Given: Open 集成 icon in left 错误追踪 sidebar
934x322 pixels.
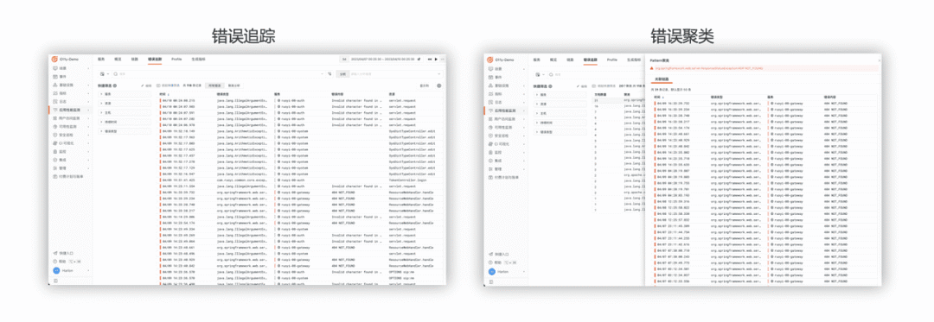Looking at the screenshot, I should pyautogui.click(x=54, y=160).
